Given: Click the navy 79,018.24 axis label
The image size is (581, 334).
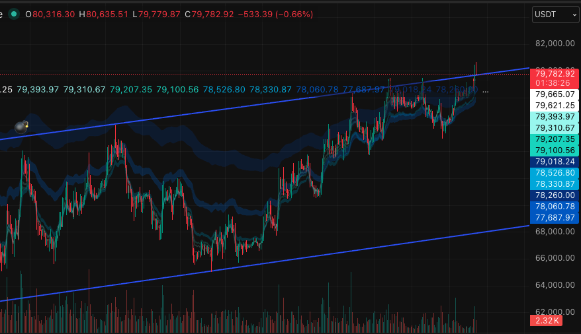Looking at the screenshot, I should (x=555, y=162).
